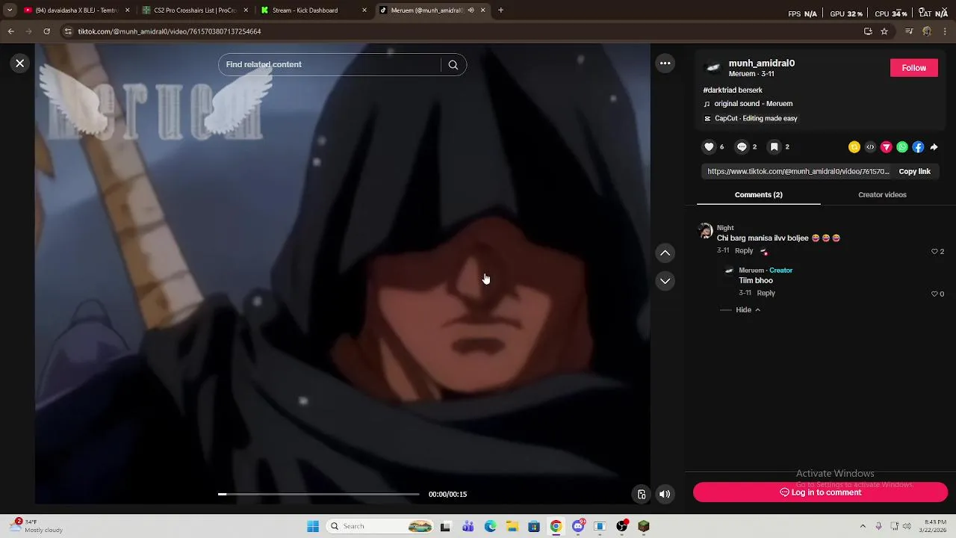Open a new browser tab

(500, 10)
